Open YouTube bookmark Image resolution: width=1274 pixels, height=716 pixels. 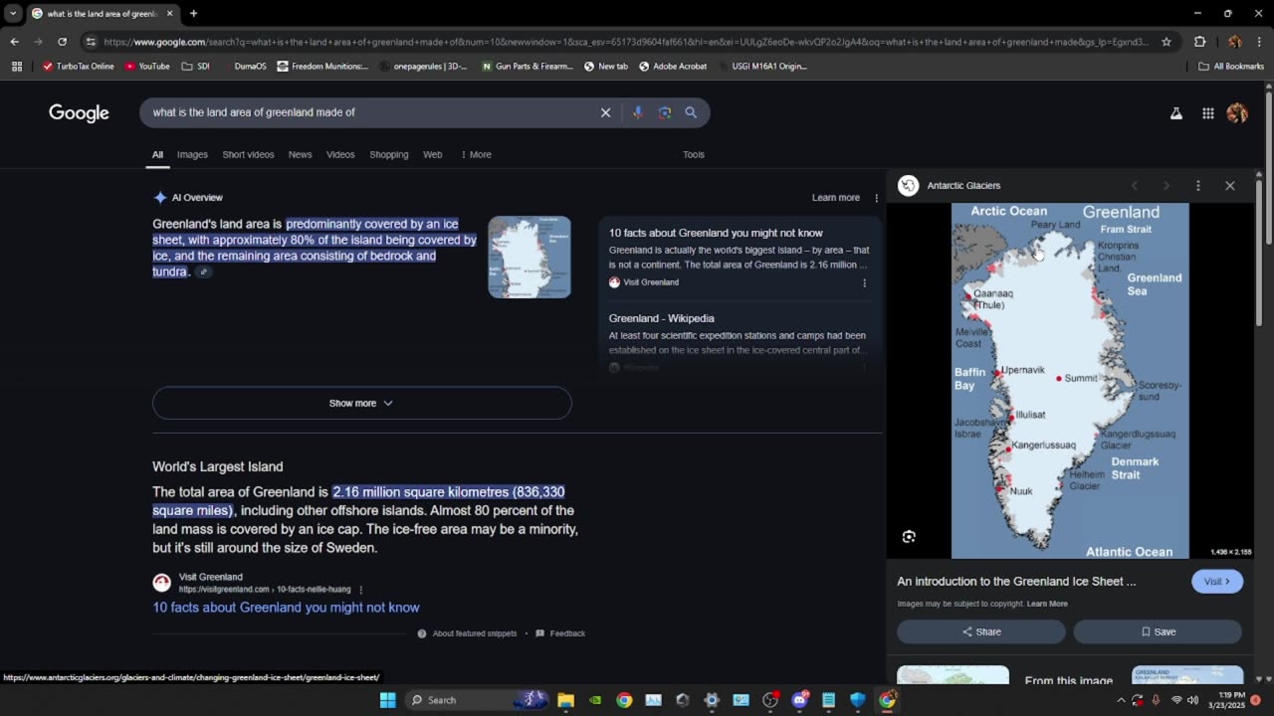point(147,67)
